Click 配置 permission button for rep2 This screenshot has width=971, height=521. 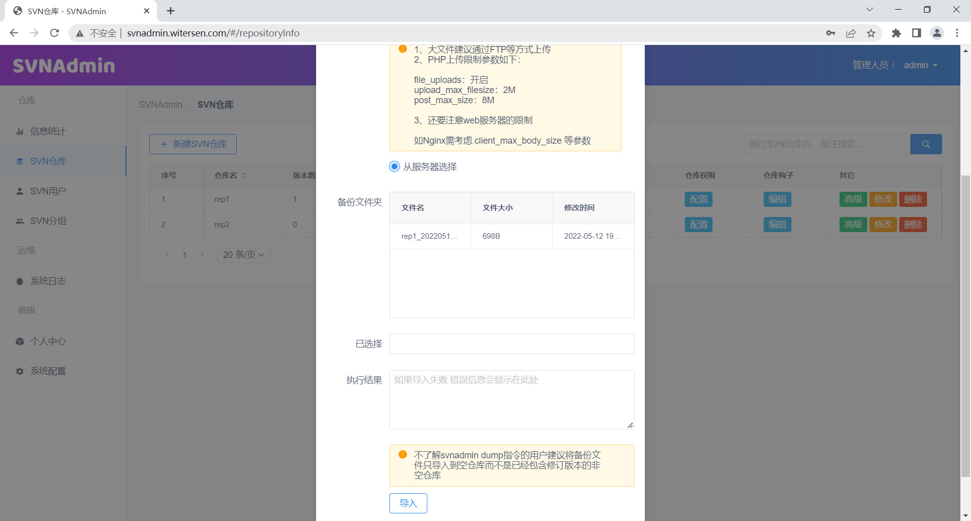[x=699, y=225]
